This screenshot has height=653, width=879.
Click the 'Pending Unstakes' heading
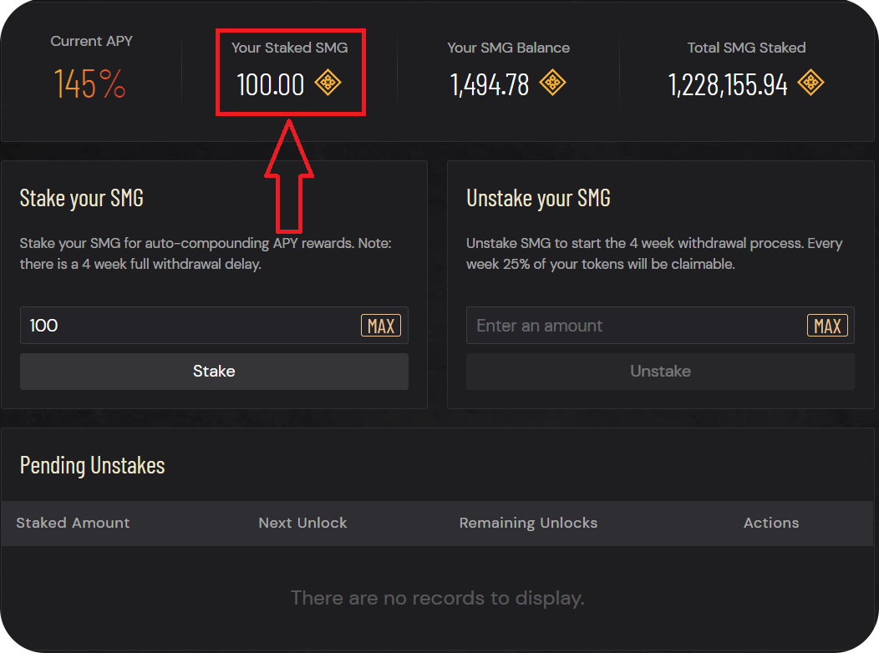(x=93, y=465)
